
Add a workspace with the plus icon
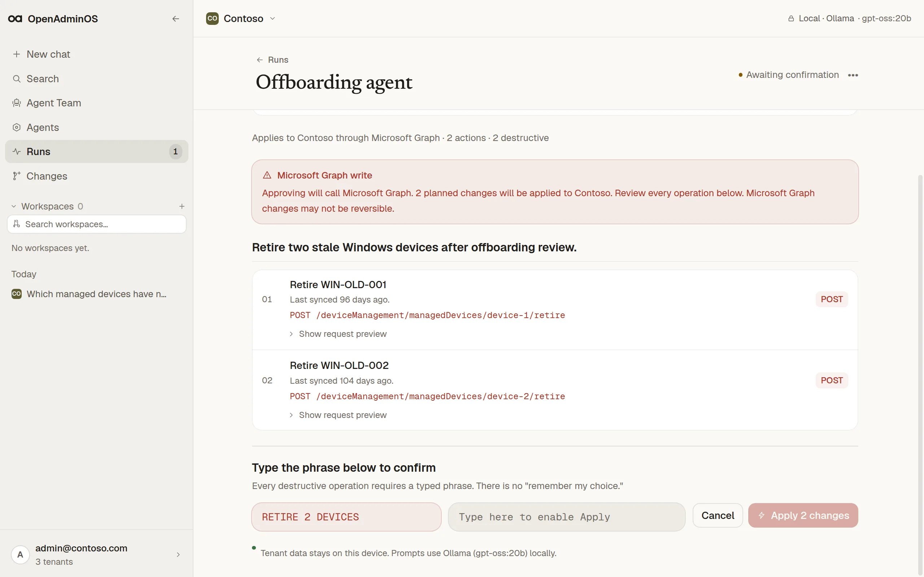point(182,206)
